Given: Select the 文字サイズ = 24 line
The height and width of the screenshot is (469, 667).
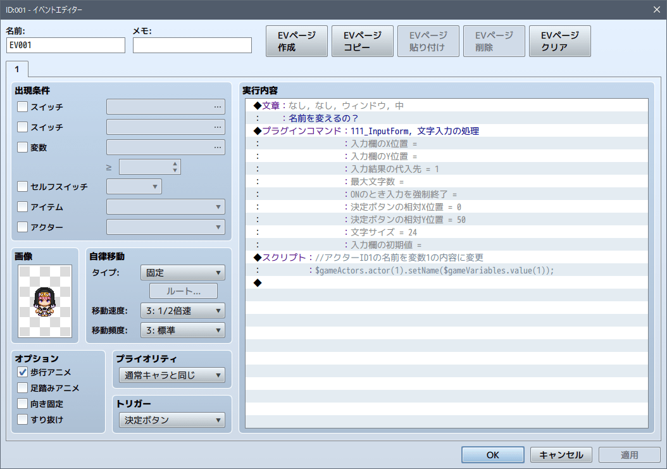Looking at the screenshot, I should coord(447,232).
